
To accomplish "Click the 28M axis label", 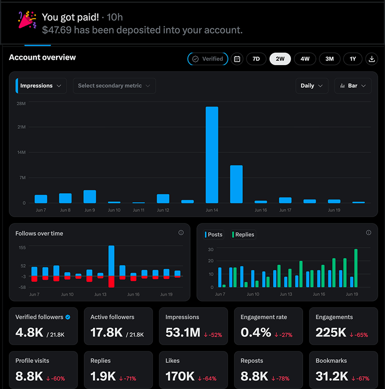I will (21, 103).
